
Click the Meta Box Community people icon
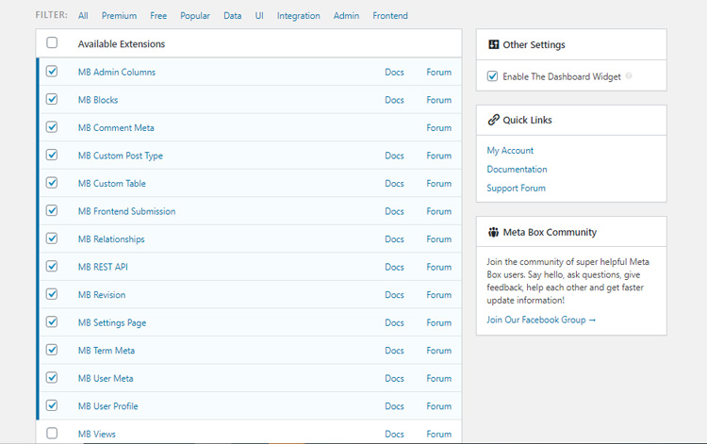[493, 232]
